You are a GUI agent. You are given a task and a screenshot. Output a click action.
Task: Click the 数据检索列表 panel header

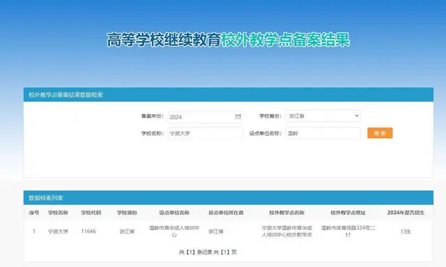click(x=229, y=197)
